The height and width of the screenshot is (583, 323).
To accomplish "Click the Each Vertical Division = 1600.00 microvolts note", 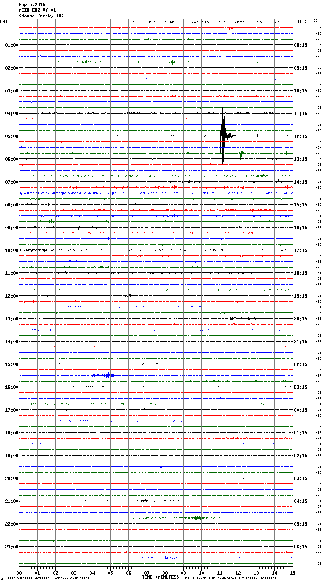I will pos(48,578).
